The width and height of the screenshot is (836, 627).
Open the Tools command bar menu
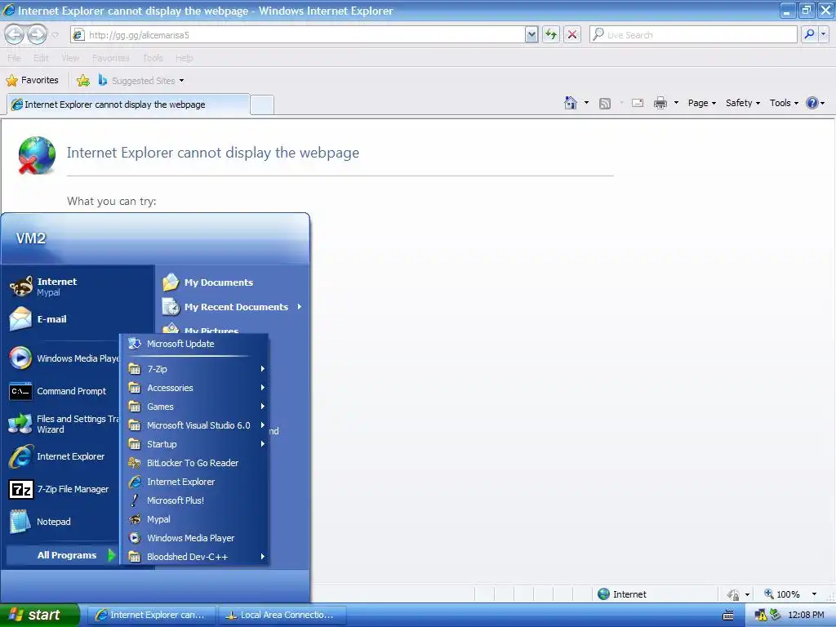(x=784, y=103)
